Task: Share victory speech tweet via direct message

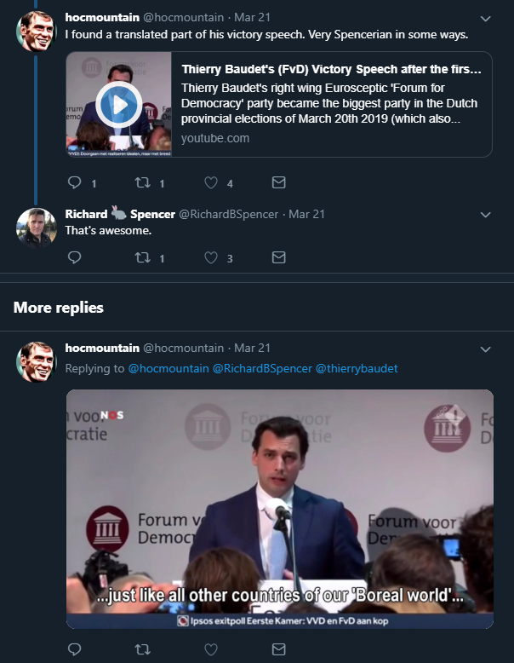Action: click(x=278, y=182)
